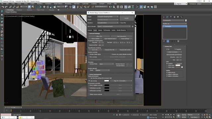This screenshot has width=212, height=119.
Task: Collapse the Scene Environment rollout
Action: pos(95,74)
